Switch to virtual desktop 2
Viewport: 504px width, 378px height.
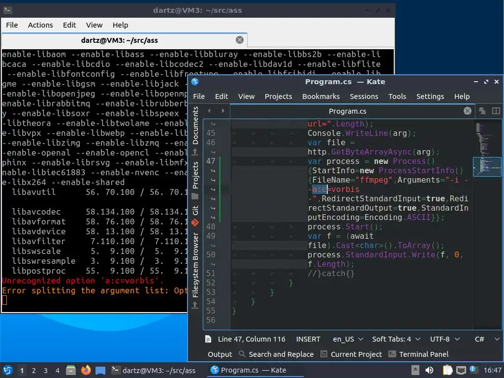(34, 371)
